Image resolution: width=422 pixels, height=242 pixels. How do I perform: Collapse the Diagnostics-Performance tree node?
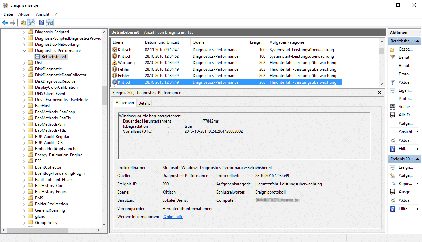[x=24, y=51]
